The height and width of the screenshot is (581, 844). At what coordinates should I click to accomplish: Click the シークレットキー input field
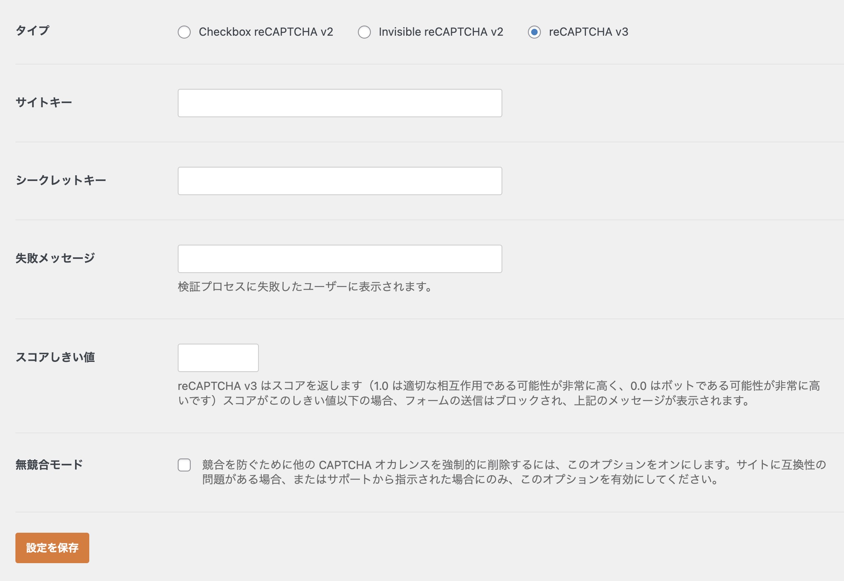[x=340, y=181]
